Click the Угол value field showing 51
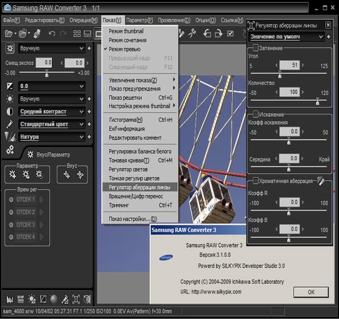This screenshot has width=339, height=319. point(290,65)
